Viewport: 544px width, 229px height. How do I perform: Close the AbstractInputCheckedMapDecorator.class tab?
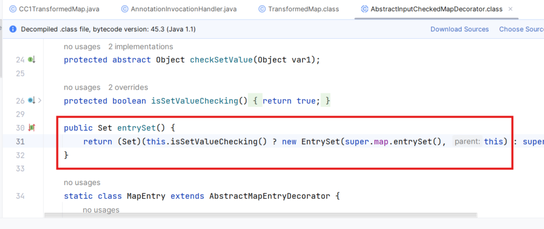click(x=511, y=9)
